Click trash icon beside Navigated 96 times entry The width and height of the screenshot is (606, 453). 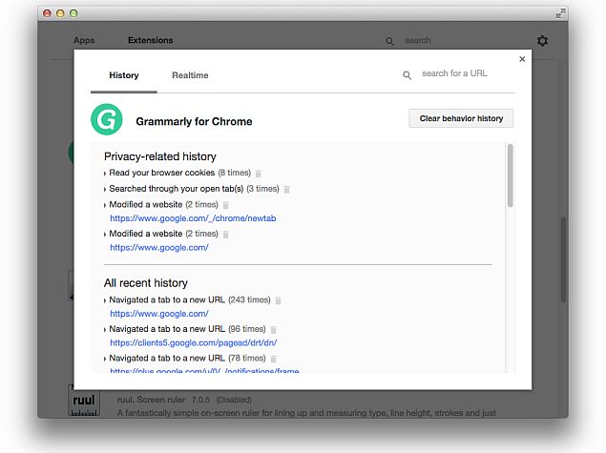(275, 330)
